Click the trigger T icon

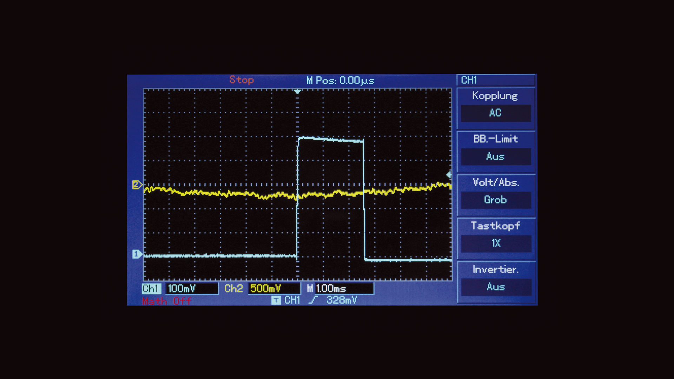click(276, 300)
